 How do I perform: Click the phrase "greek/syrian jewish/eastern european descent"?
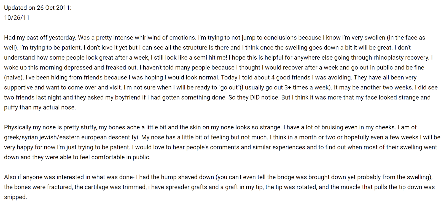61,137
